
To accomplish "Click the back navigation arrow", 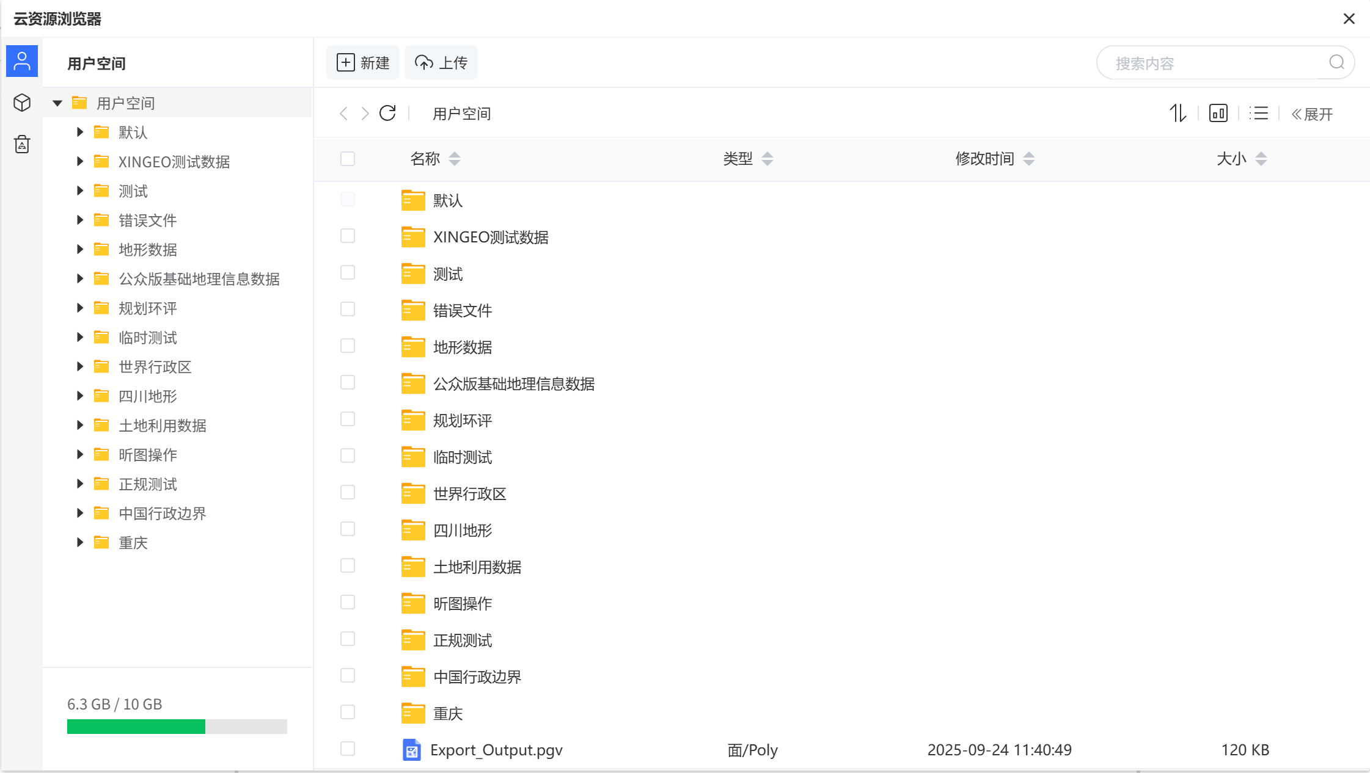I will pyautogui.click(x=344, y=113).
